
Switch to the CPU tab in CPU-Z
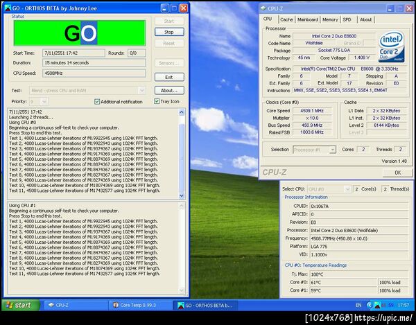point(268,19)
